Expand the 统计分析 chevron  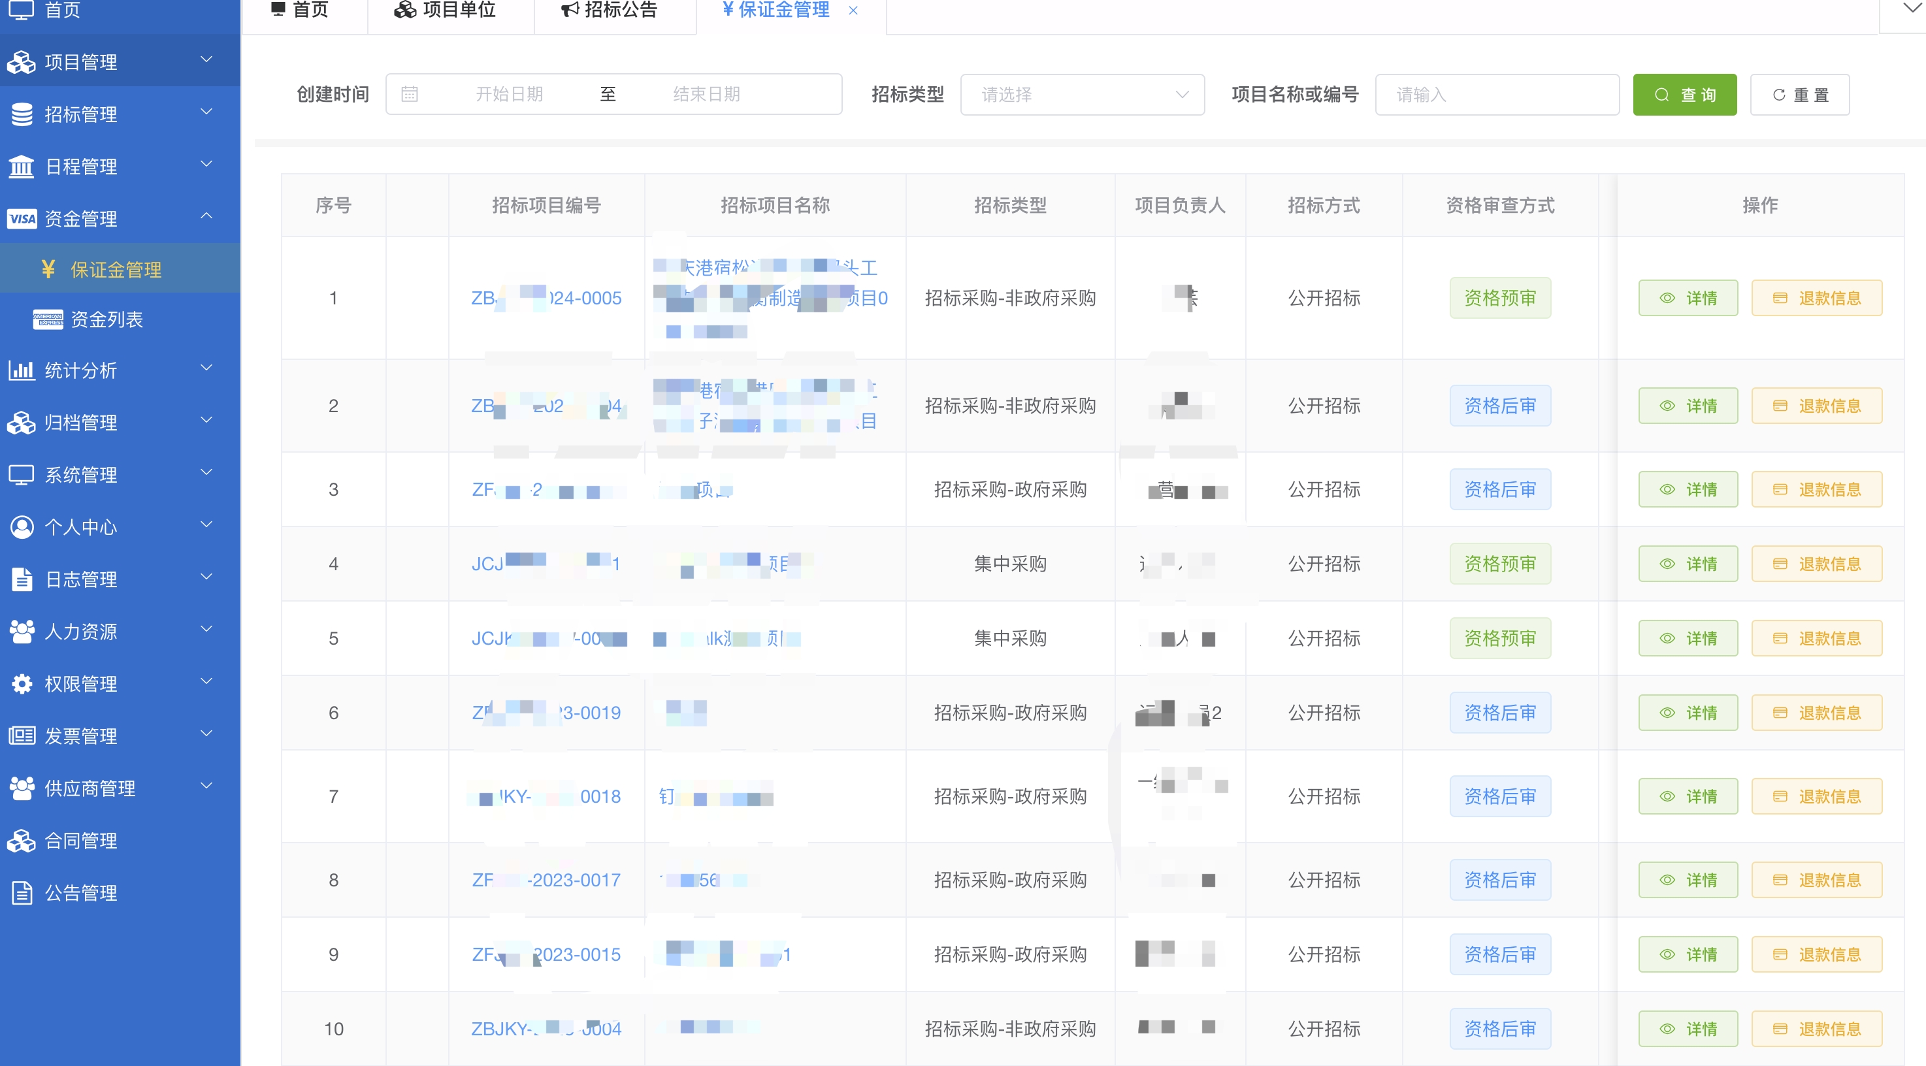[x=207, y=367]
